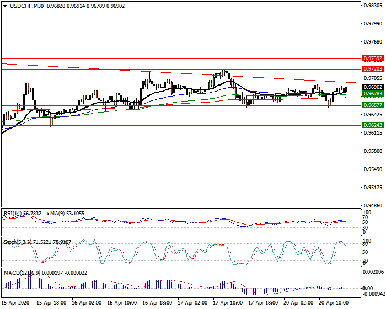Click the 17 Apr 02:00 time label
The width and height of the screenshot is (386, 309).
point(193,302)
